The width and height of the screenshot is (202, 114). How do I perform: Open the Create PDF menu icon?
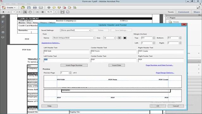(4, 8)
